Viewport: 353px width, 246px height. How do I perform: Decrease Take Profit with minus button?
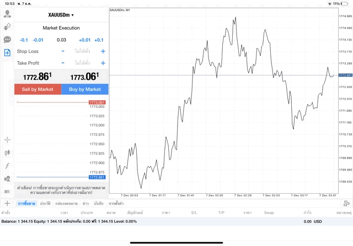tap(63, 63)
